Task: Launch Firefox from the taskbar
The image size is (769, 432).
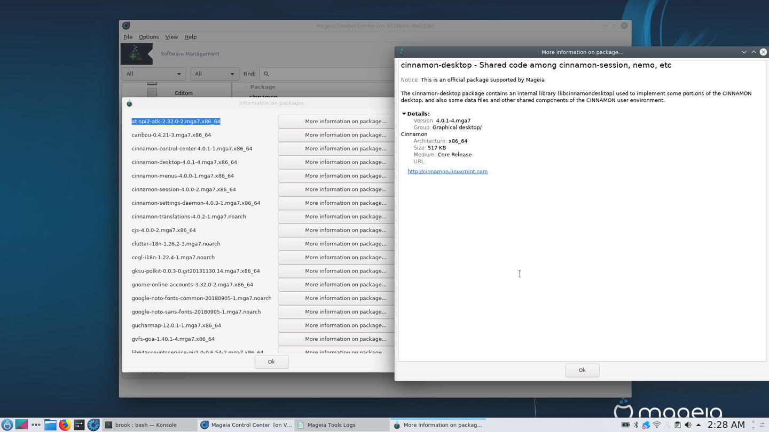Action: click(x=65, y=425)
